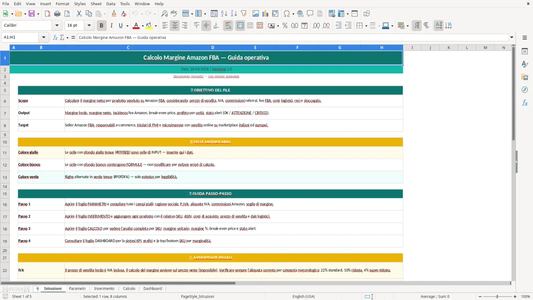
Task: Open the sidebar Gallery icon
Action: (525, 77)
